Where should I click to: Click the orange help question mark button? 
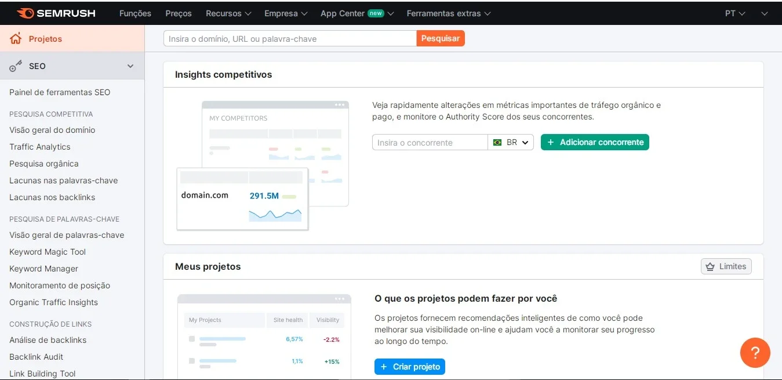[755, 352]
